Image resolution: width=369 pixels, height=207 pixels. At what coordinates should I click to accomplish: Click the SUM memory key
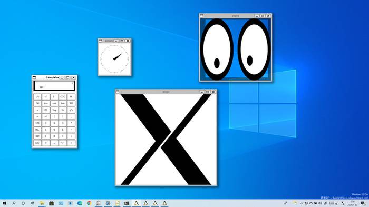pos(37,136)
